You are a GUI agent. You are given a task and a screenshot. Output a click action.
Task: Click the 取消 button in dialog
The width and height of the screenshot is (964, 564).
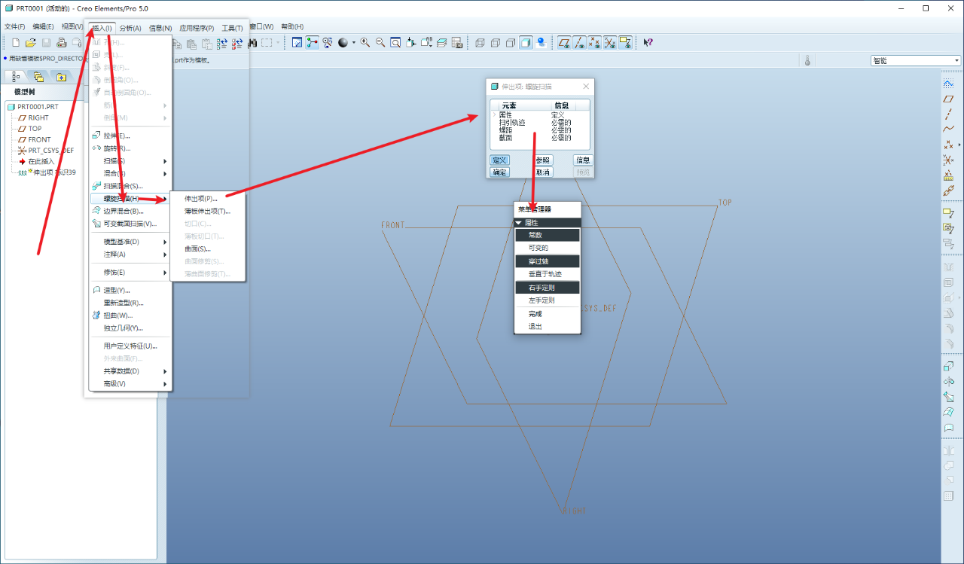click(543, 172)
